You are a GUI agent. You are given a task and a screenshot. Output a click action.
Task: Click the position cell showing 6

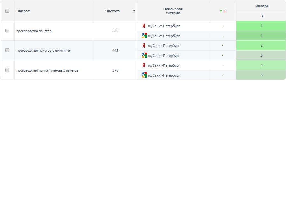[261, 55]
